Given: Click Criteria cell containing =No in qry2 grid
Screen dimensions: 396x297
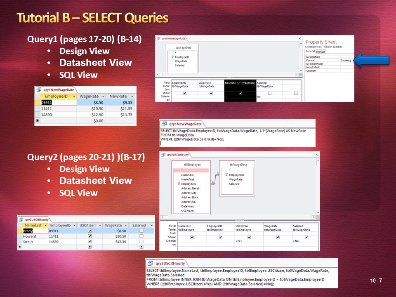Looking at the screenshot, I should [306, 241].
